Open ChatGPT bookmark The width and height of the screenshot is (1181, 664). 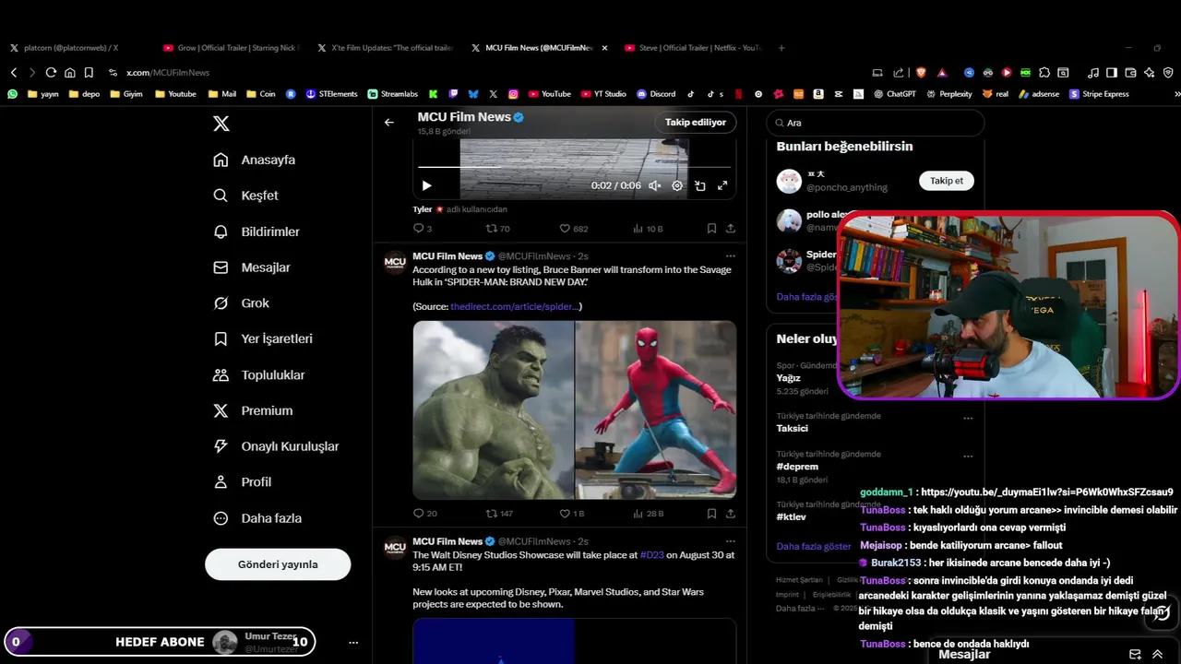coord(894,94)
